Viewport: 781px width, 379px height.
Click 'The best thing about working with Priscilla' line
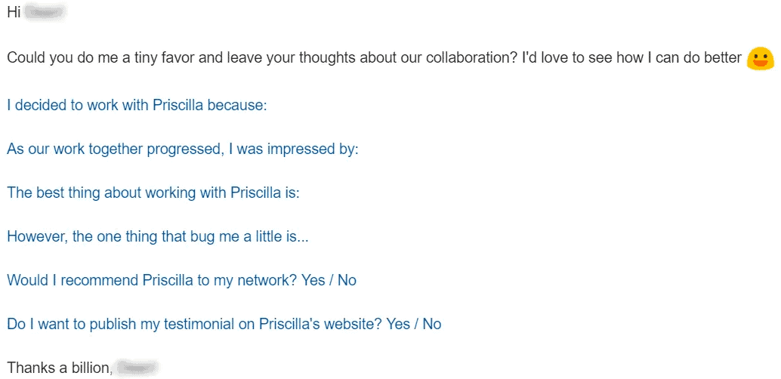click(153, 193)
